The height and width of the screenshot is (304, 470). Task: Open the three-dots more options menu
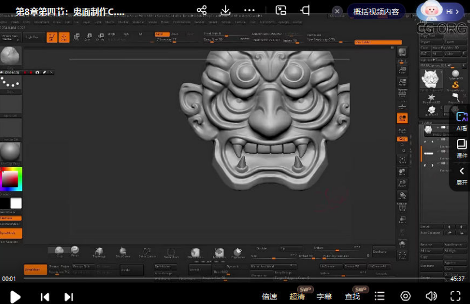[x=249, y=11]
